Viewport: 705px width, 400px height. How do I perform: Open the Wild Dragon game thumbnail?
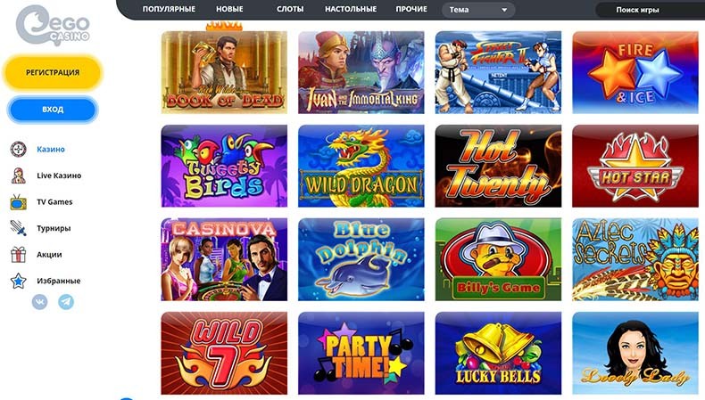click(x=361, y=166)
